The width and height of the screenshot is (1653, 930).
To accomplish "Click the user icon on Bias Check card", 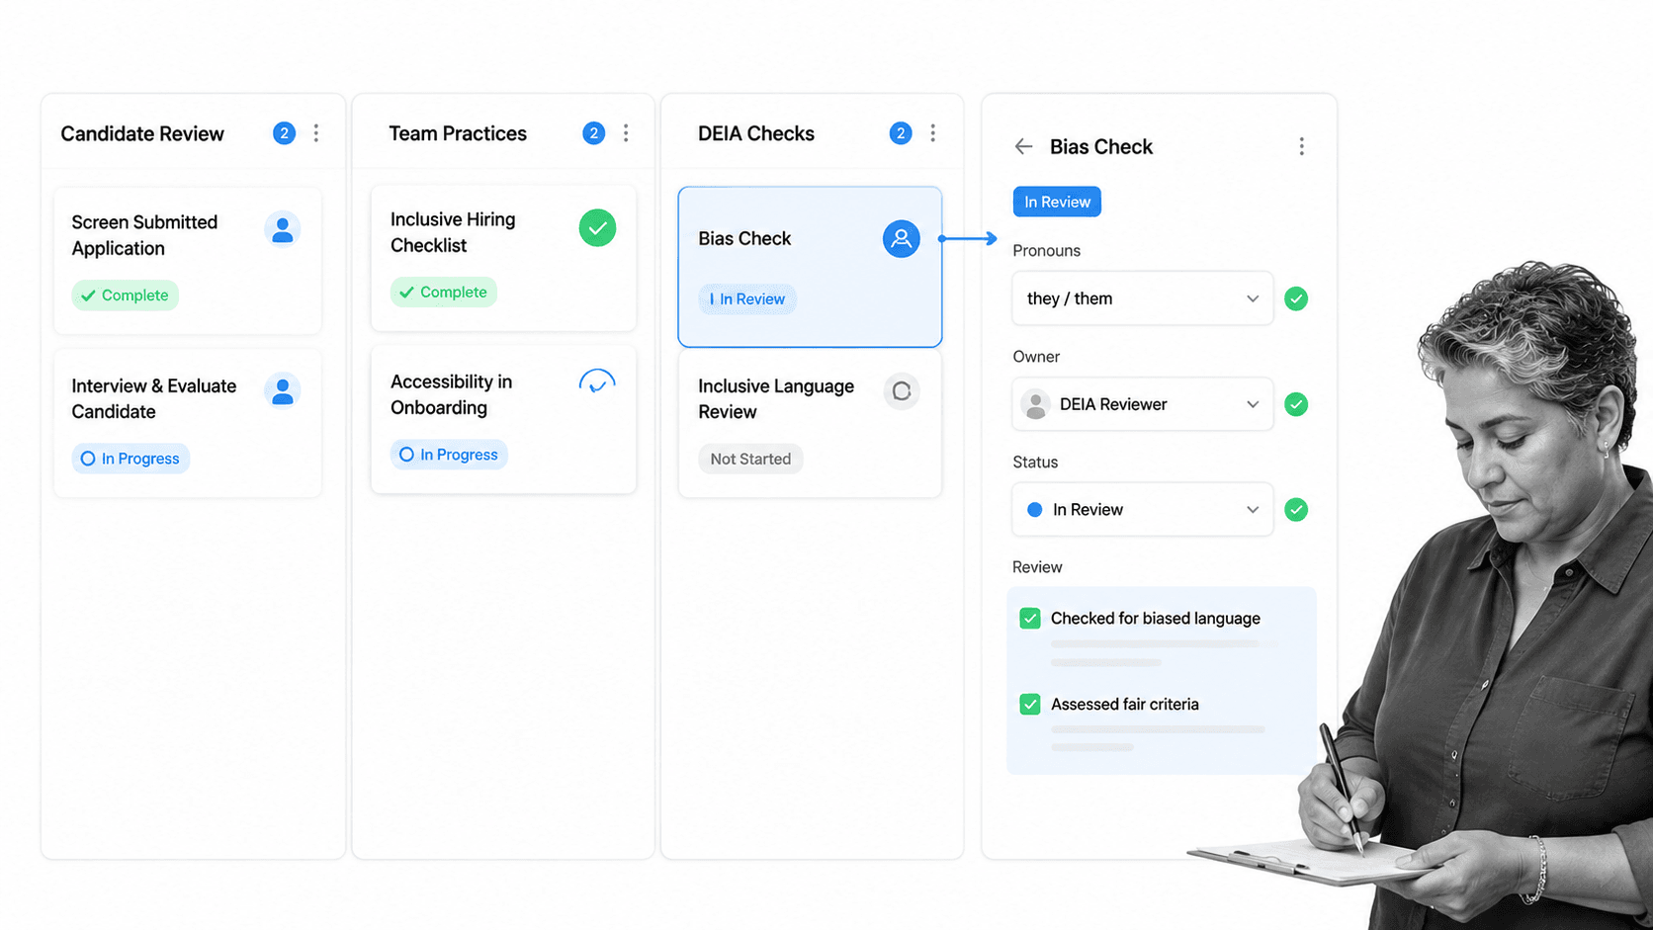I will pyautogui.click(x=901, y=238).
